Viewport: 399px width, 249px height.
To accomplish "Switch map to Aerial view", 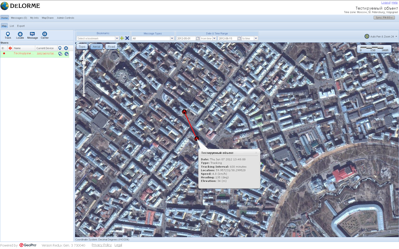I will [x=97, y=47].
